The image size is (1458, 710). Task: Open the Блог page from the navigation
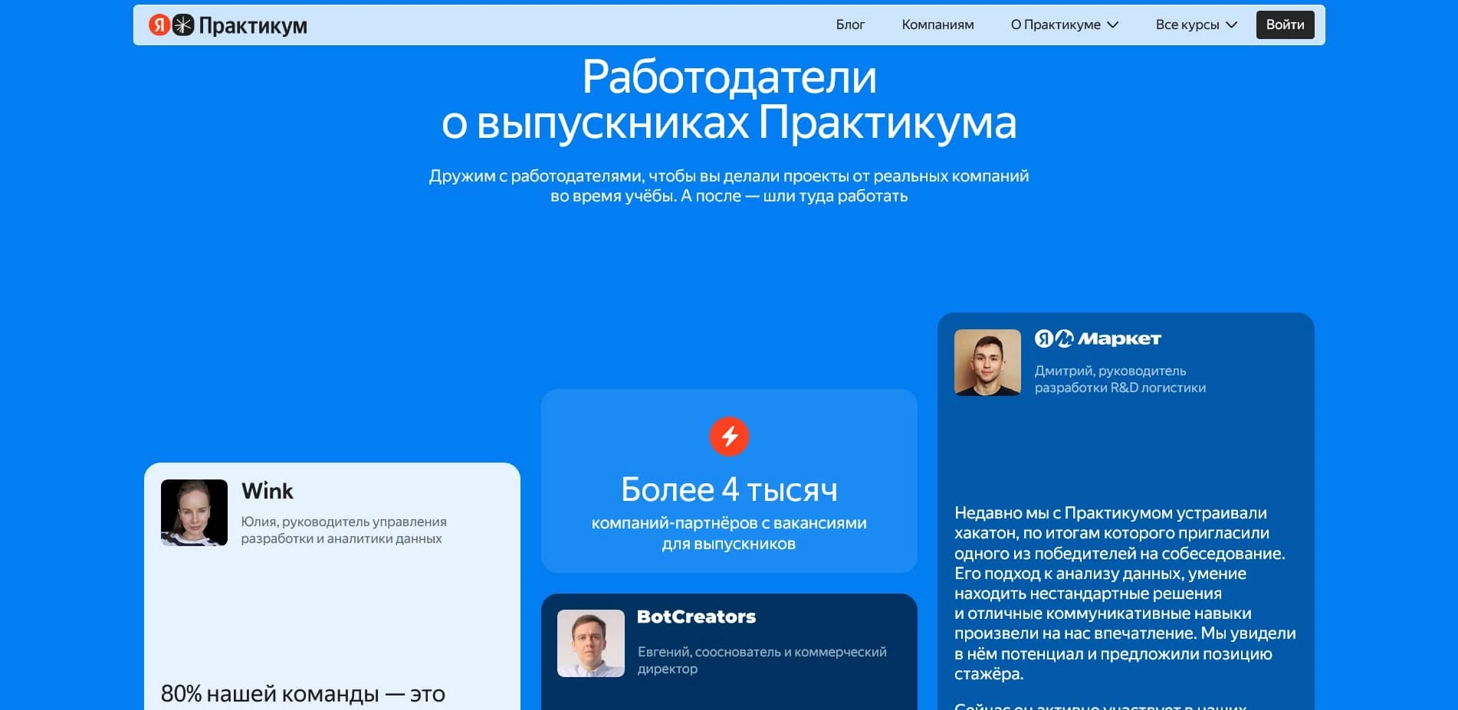point(850,25)
